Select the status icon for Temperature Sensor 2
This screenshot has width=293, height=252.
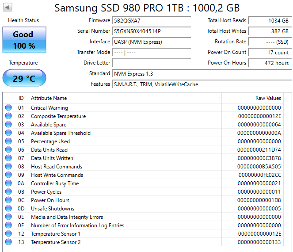(x=8, y=242)
